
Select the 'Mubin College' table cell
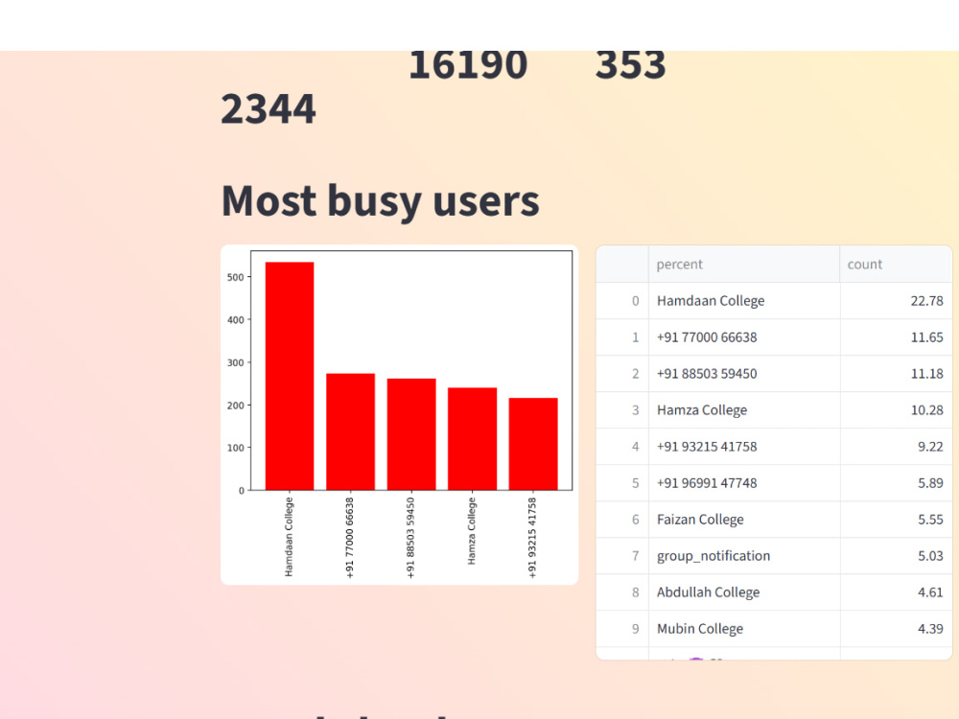744,629
